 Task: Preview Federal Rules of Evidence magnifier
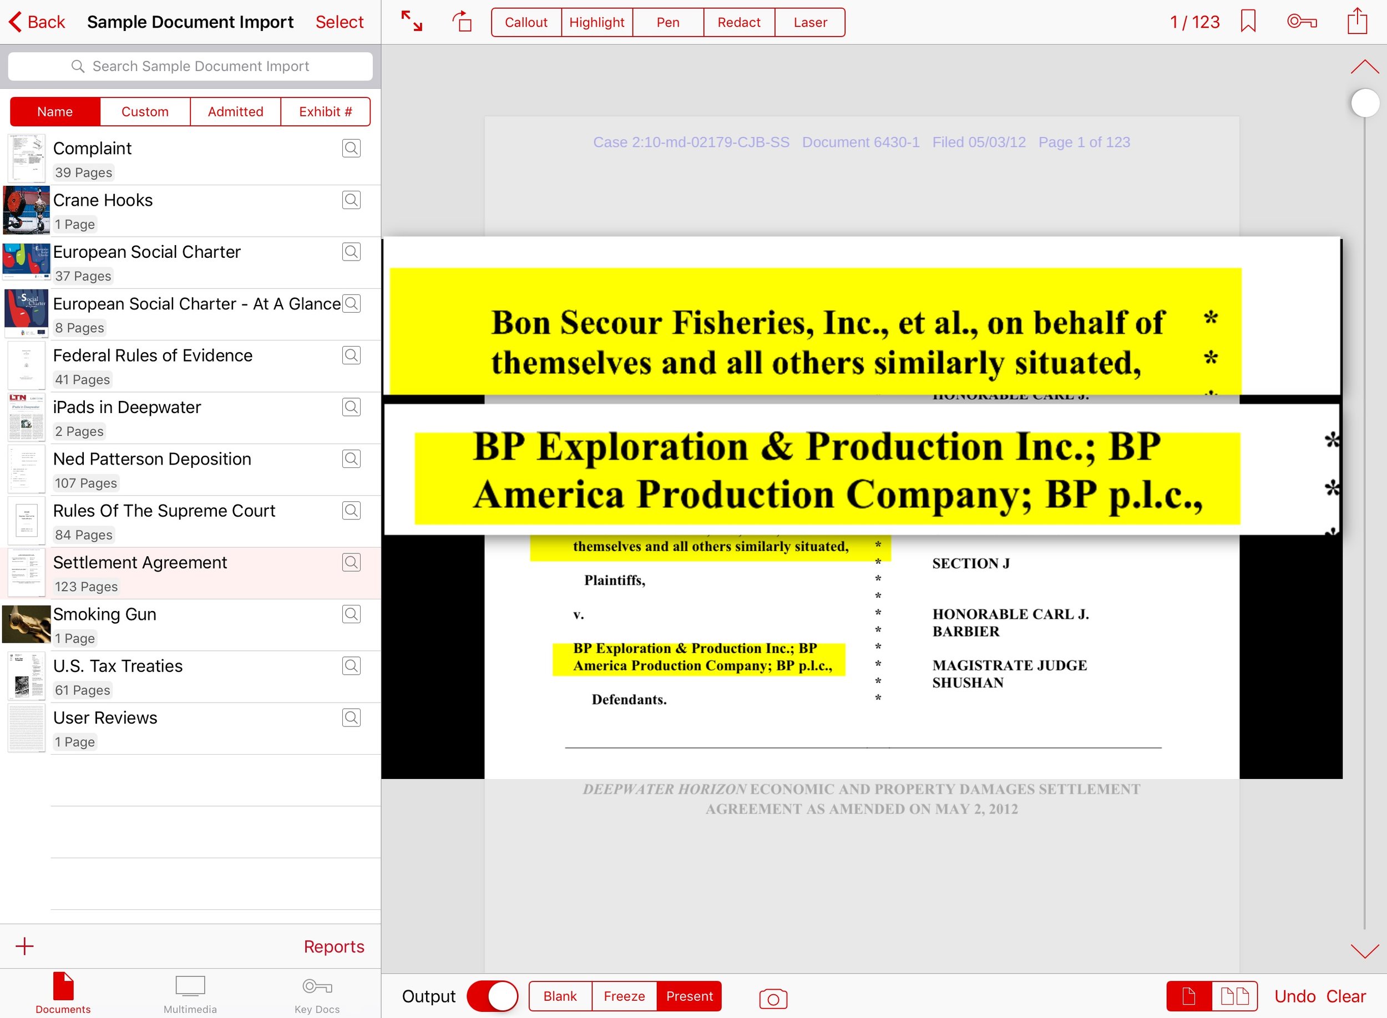[x=351, y=355]
